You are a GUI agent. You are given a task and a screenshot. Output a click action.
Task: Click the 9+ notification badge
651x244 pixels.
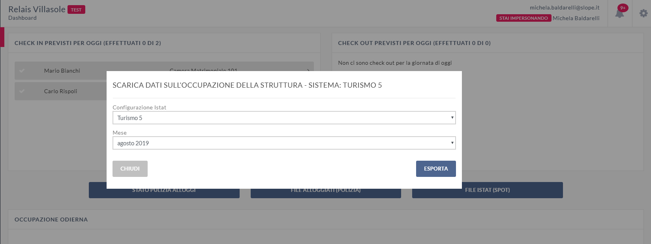click(x=623, y=8)
